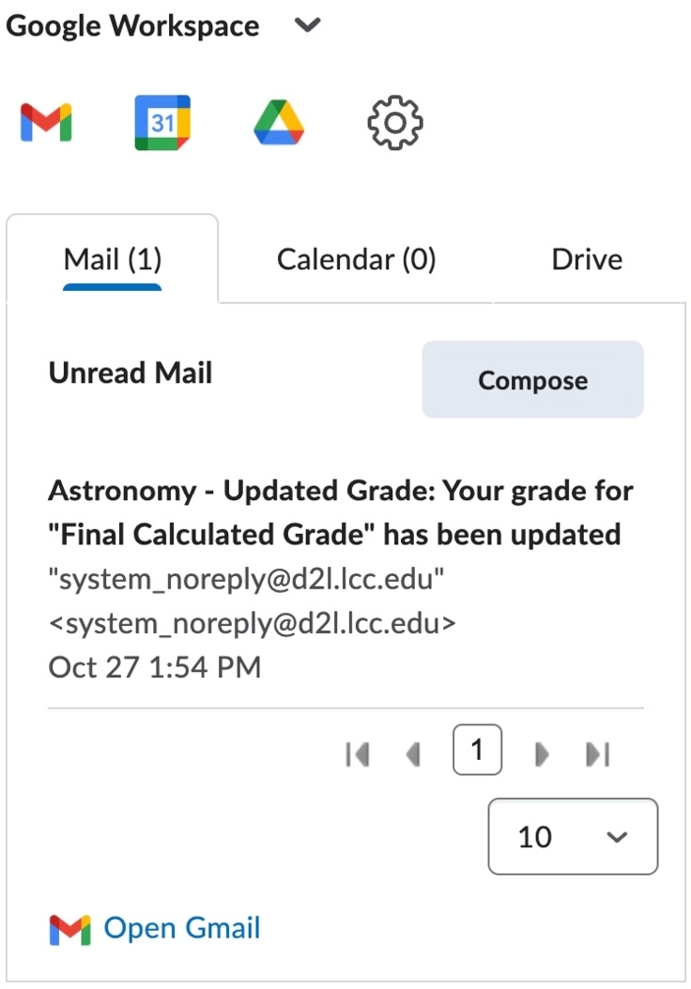Click the Unread Mail heading
Image resolution: width=691 pixels, height=989 pixels.
[x=130, y=373]
